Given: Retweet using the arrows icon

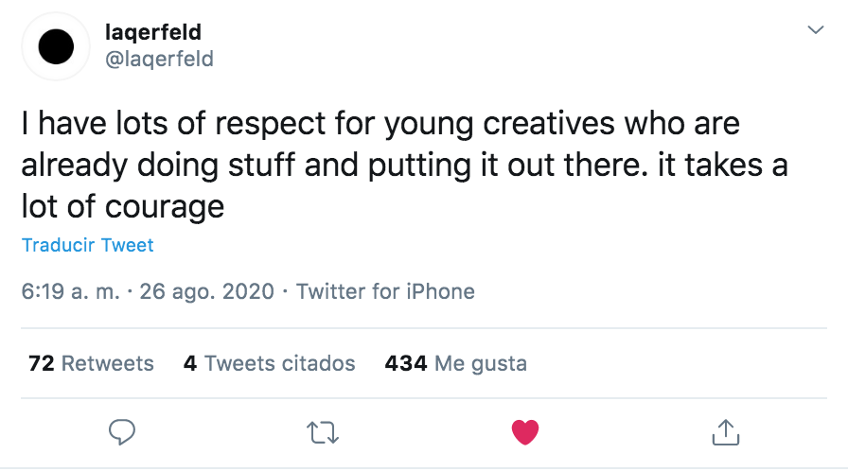Looking at the screenshot, I should [x=323, y=433].
